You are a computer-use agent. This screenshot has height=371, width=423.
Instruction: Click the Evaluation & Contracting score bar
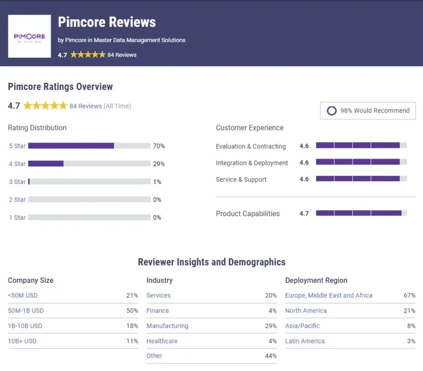pyautogui.click(x=362, y=146)
